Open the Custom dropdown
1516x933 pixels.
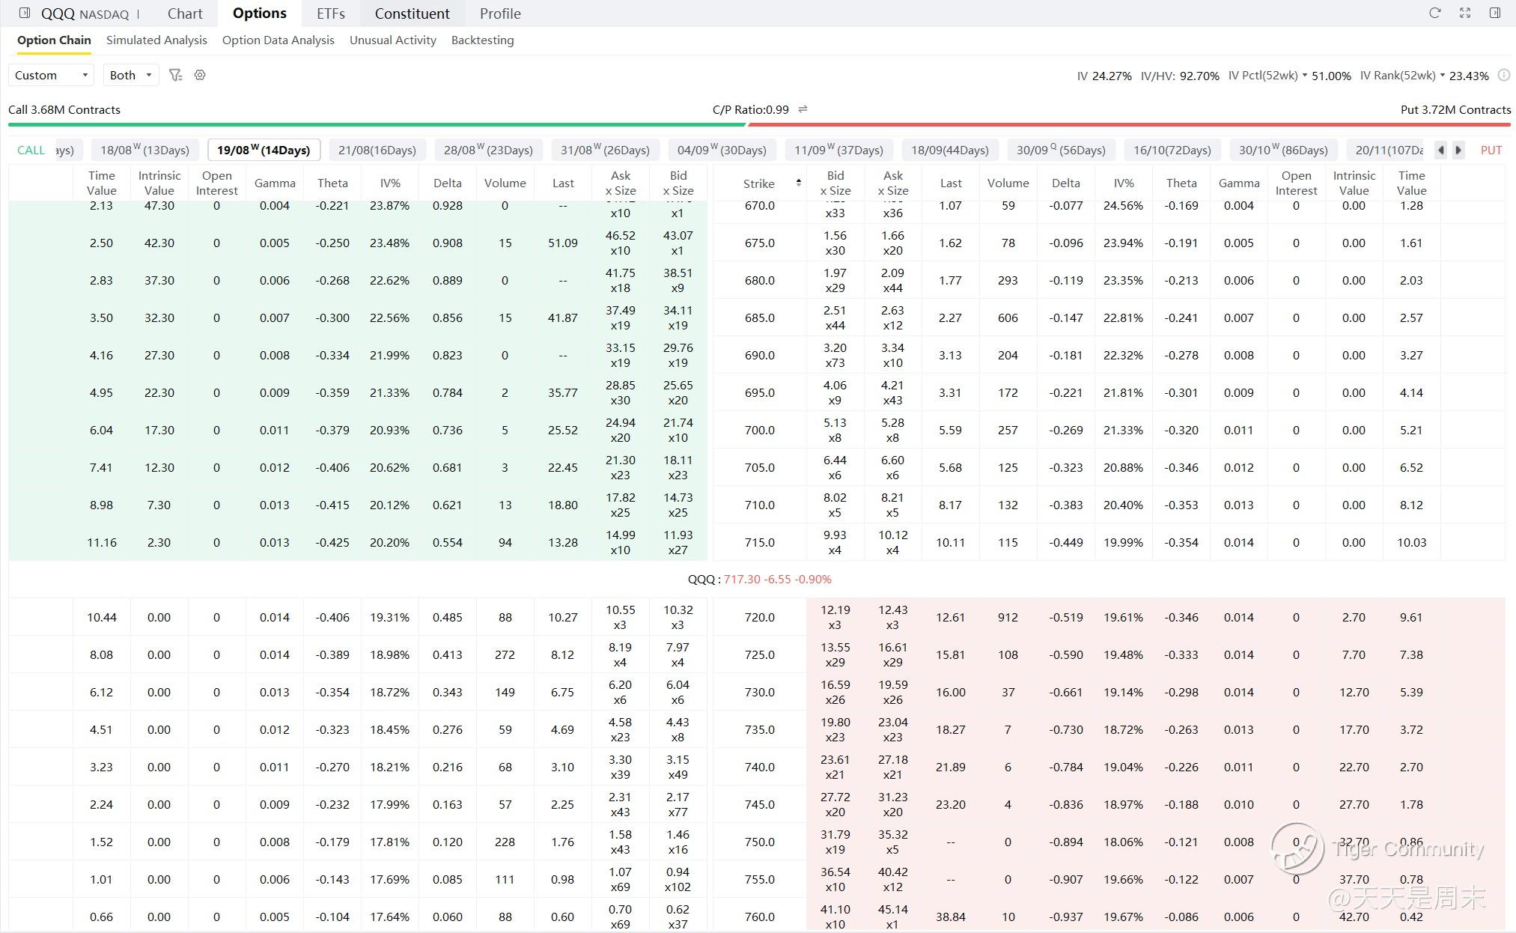click(x=51, y=75)
